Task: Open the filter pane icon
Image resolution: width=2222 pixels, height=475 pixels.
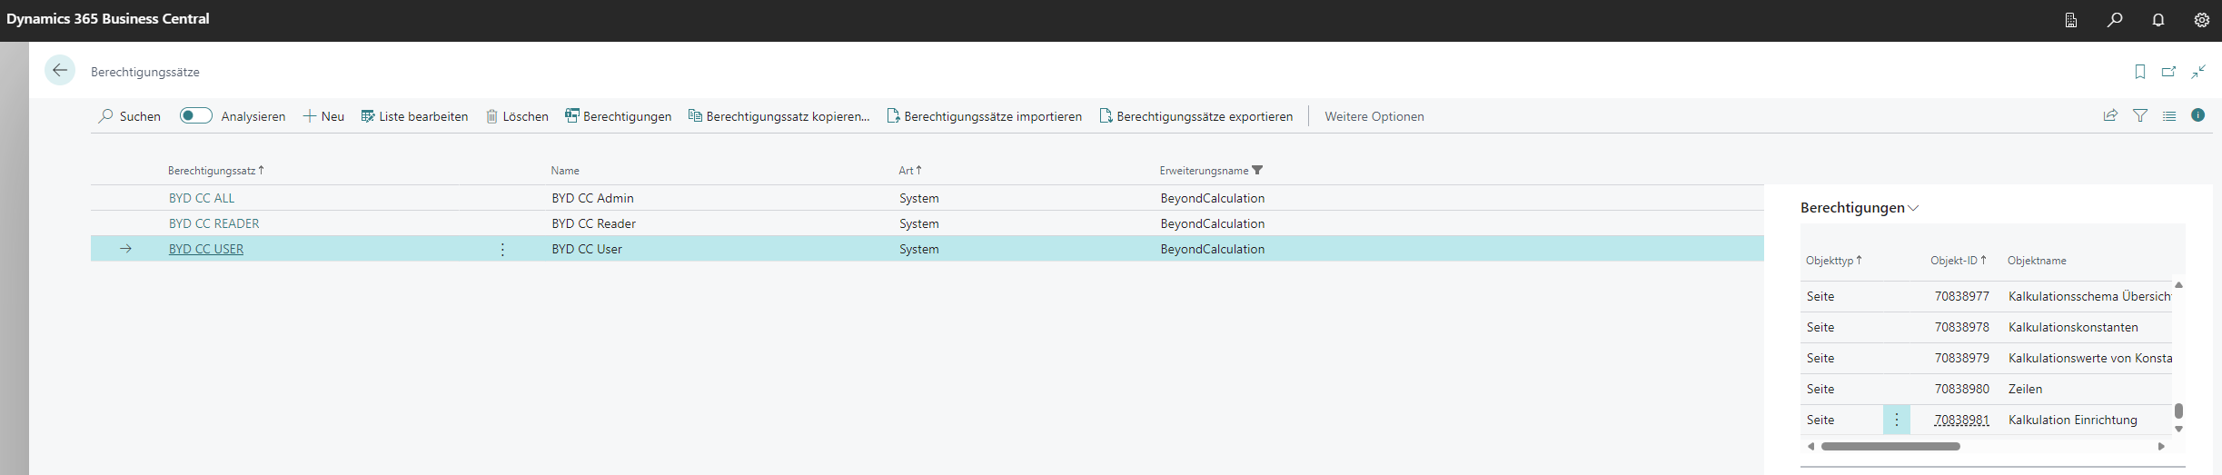Action: pyautogui.click(x=2140, y=115)
